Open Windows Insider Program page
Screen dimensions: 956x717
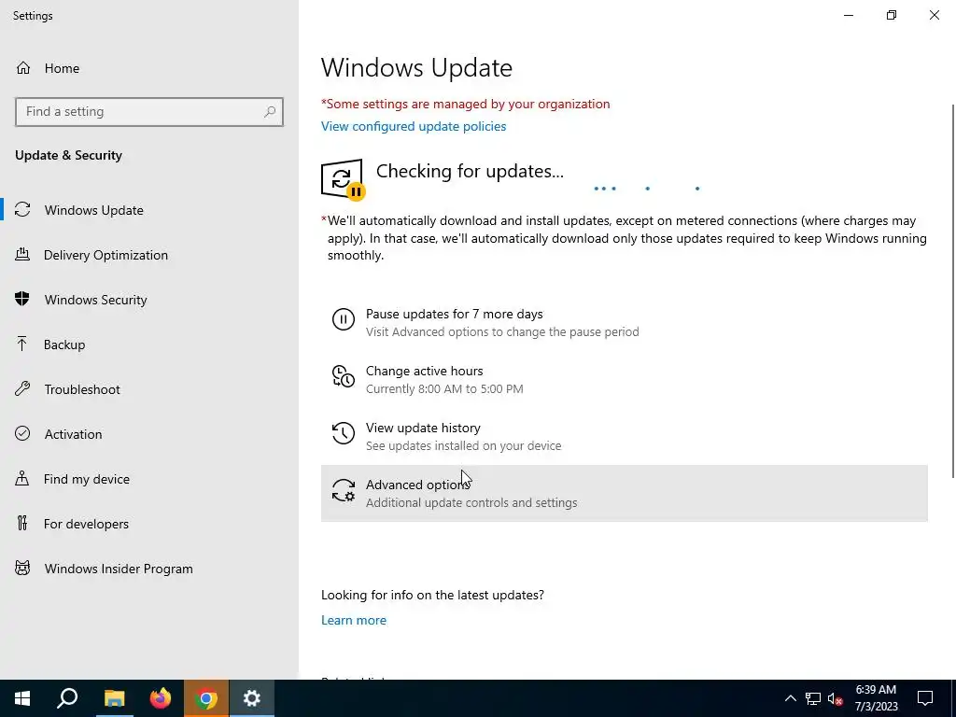[x=149, y=569]
